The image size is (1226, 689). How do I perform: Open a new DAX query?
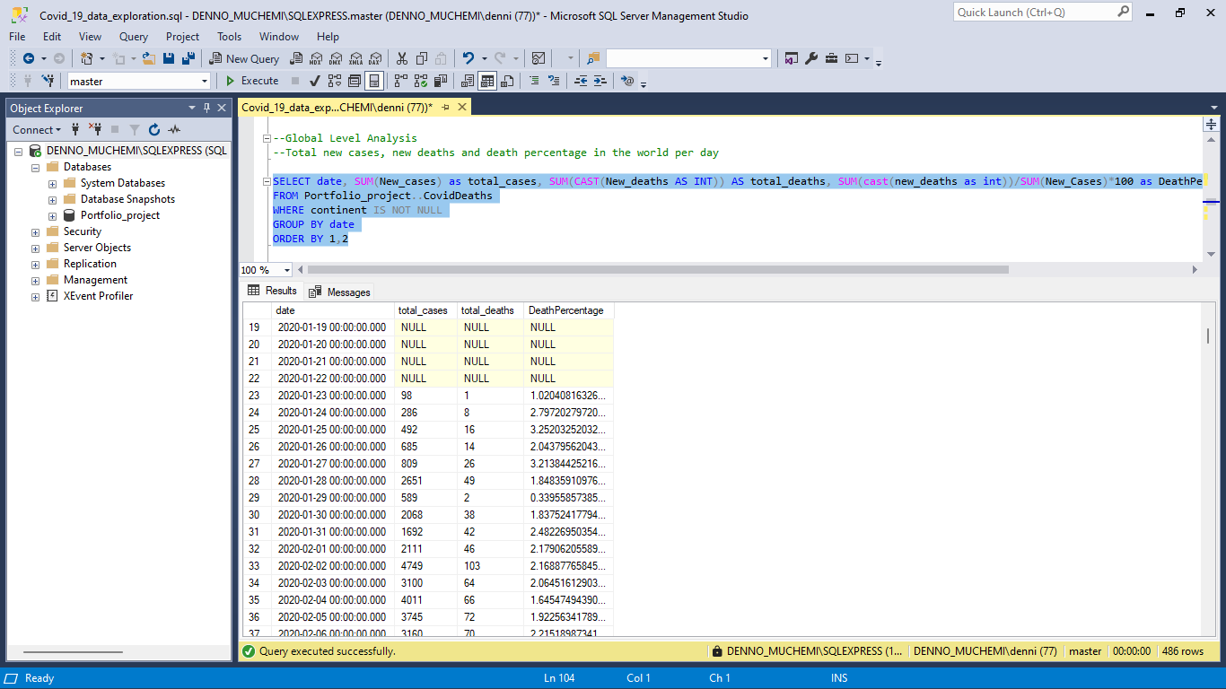point(374,58)
